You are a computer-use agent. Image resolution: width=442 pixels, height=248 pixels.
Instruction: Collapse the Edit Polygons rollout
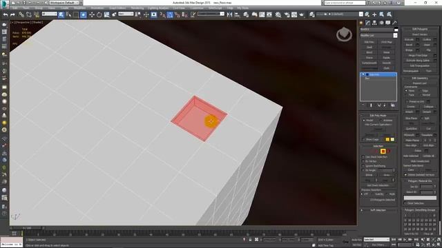click(420, 29)
